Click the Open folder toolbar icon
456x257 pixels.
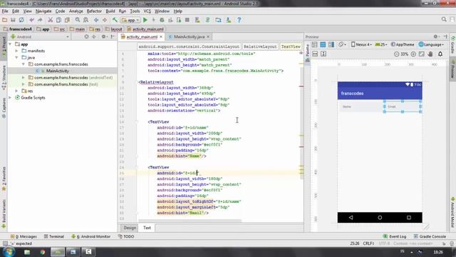click(4, 20)
